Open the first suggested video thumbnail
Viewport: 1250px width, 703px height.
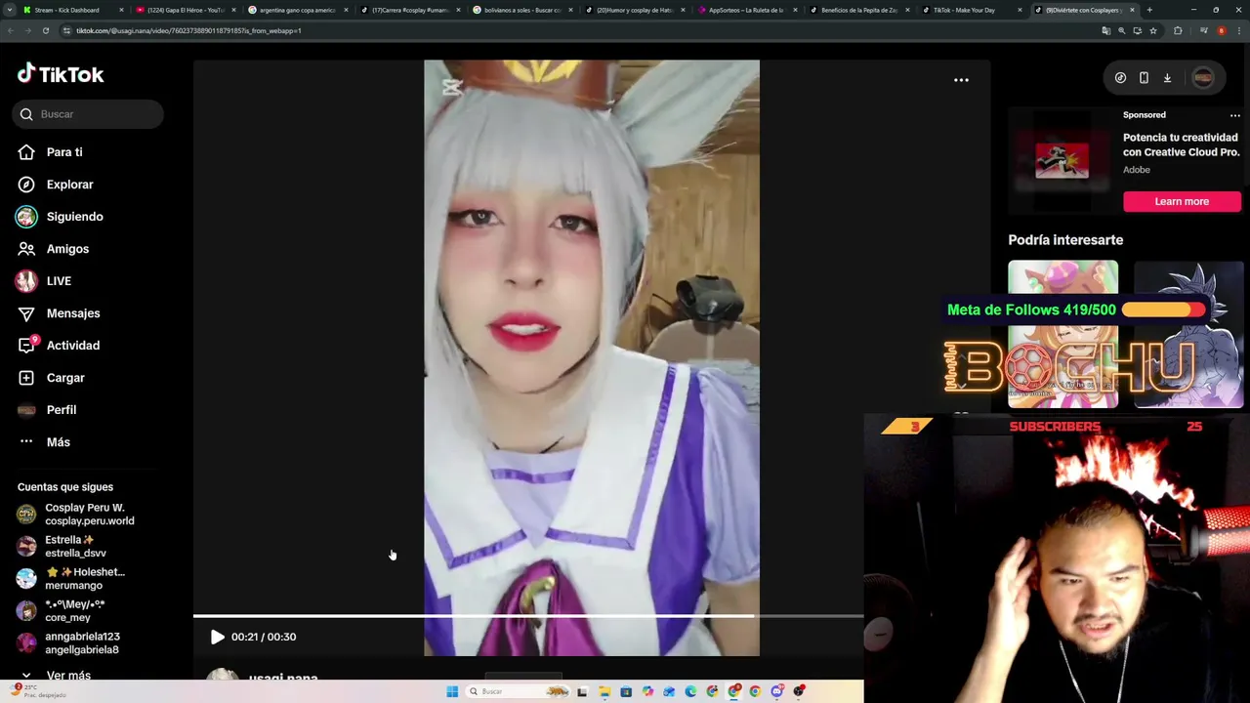click(1062, 334)
